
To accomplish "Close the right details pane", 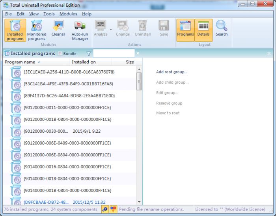I will 269,53.
